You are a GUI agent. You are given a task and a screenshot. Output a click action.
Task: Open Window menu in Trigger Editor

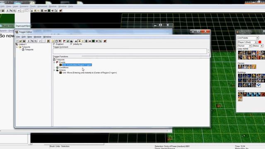[x=47, y=37]
